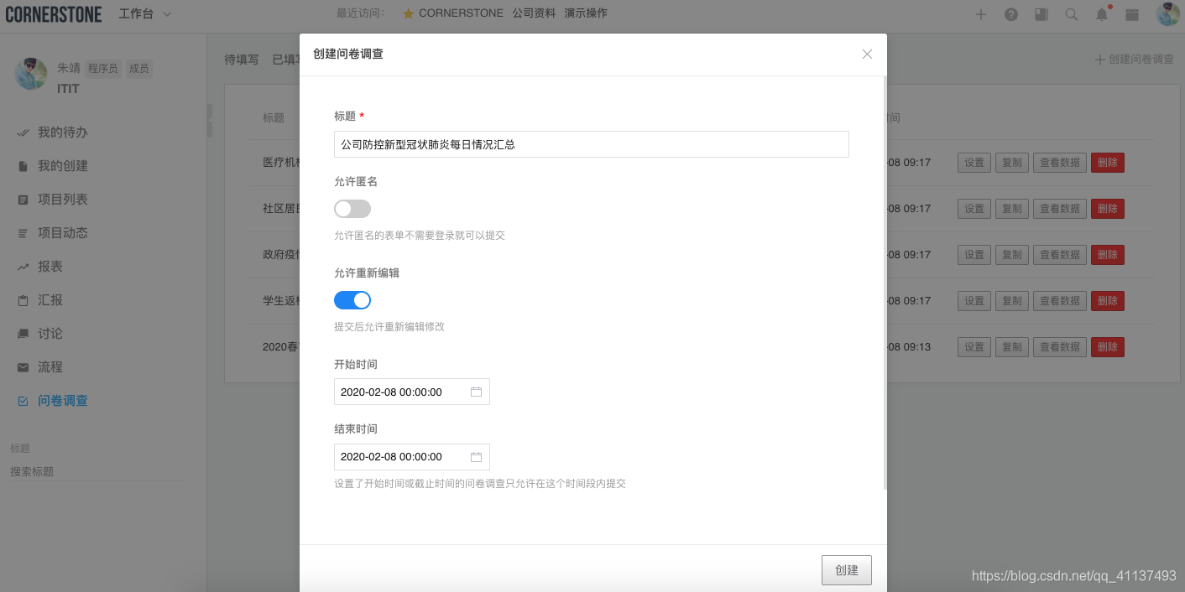Click 复制 in the 医疗机构 row
The height and width of the screenshot is (592, 1185).
(1012, 163)
